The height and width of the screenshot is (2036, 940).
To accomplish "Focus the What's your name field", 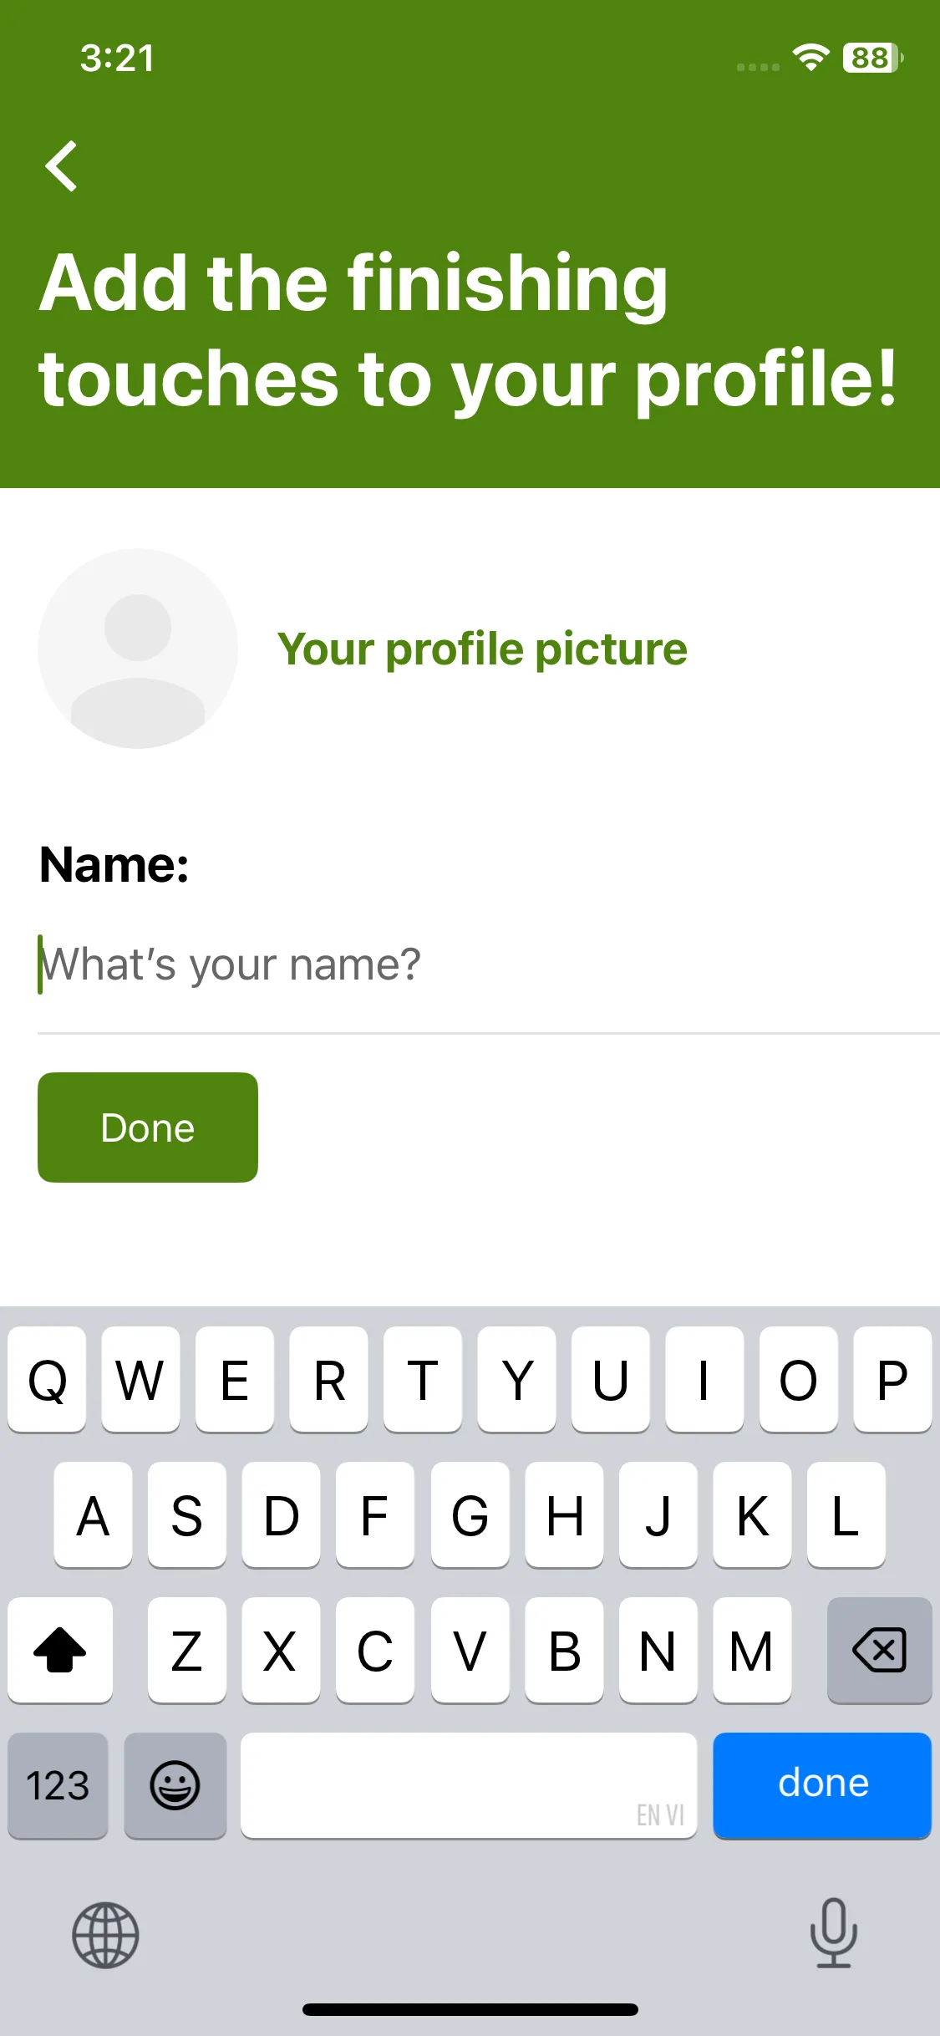I will point(489,965).
